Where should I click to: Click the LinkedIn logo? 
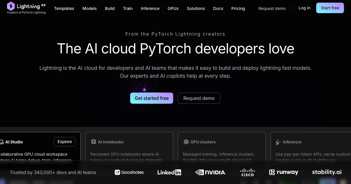tap(169, 172)
